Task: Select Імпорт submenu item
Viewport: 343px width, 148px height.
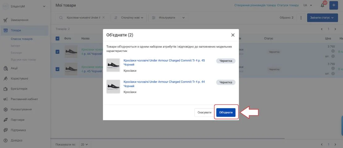Action: click(x=15, y=46)
